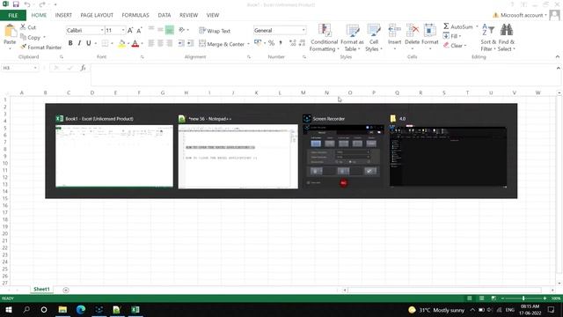Adjust the zoom slider handle

coord(523,299)
